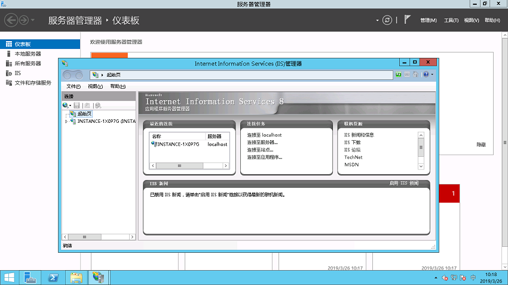Click the IIS address bar field
Image resolution: width=508 pixels, height=285 pixels.
tap(241, 75)
